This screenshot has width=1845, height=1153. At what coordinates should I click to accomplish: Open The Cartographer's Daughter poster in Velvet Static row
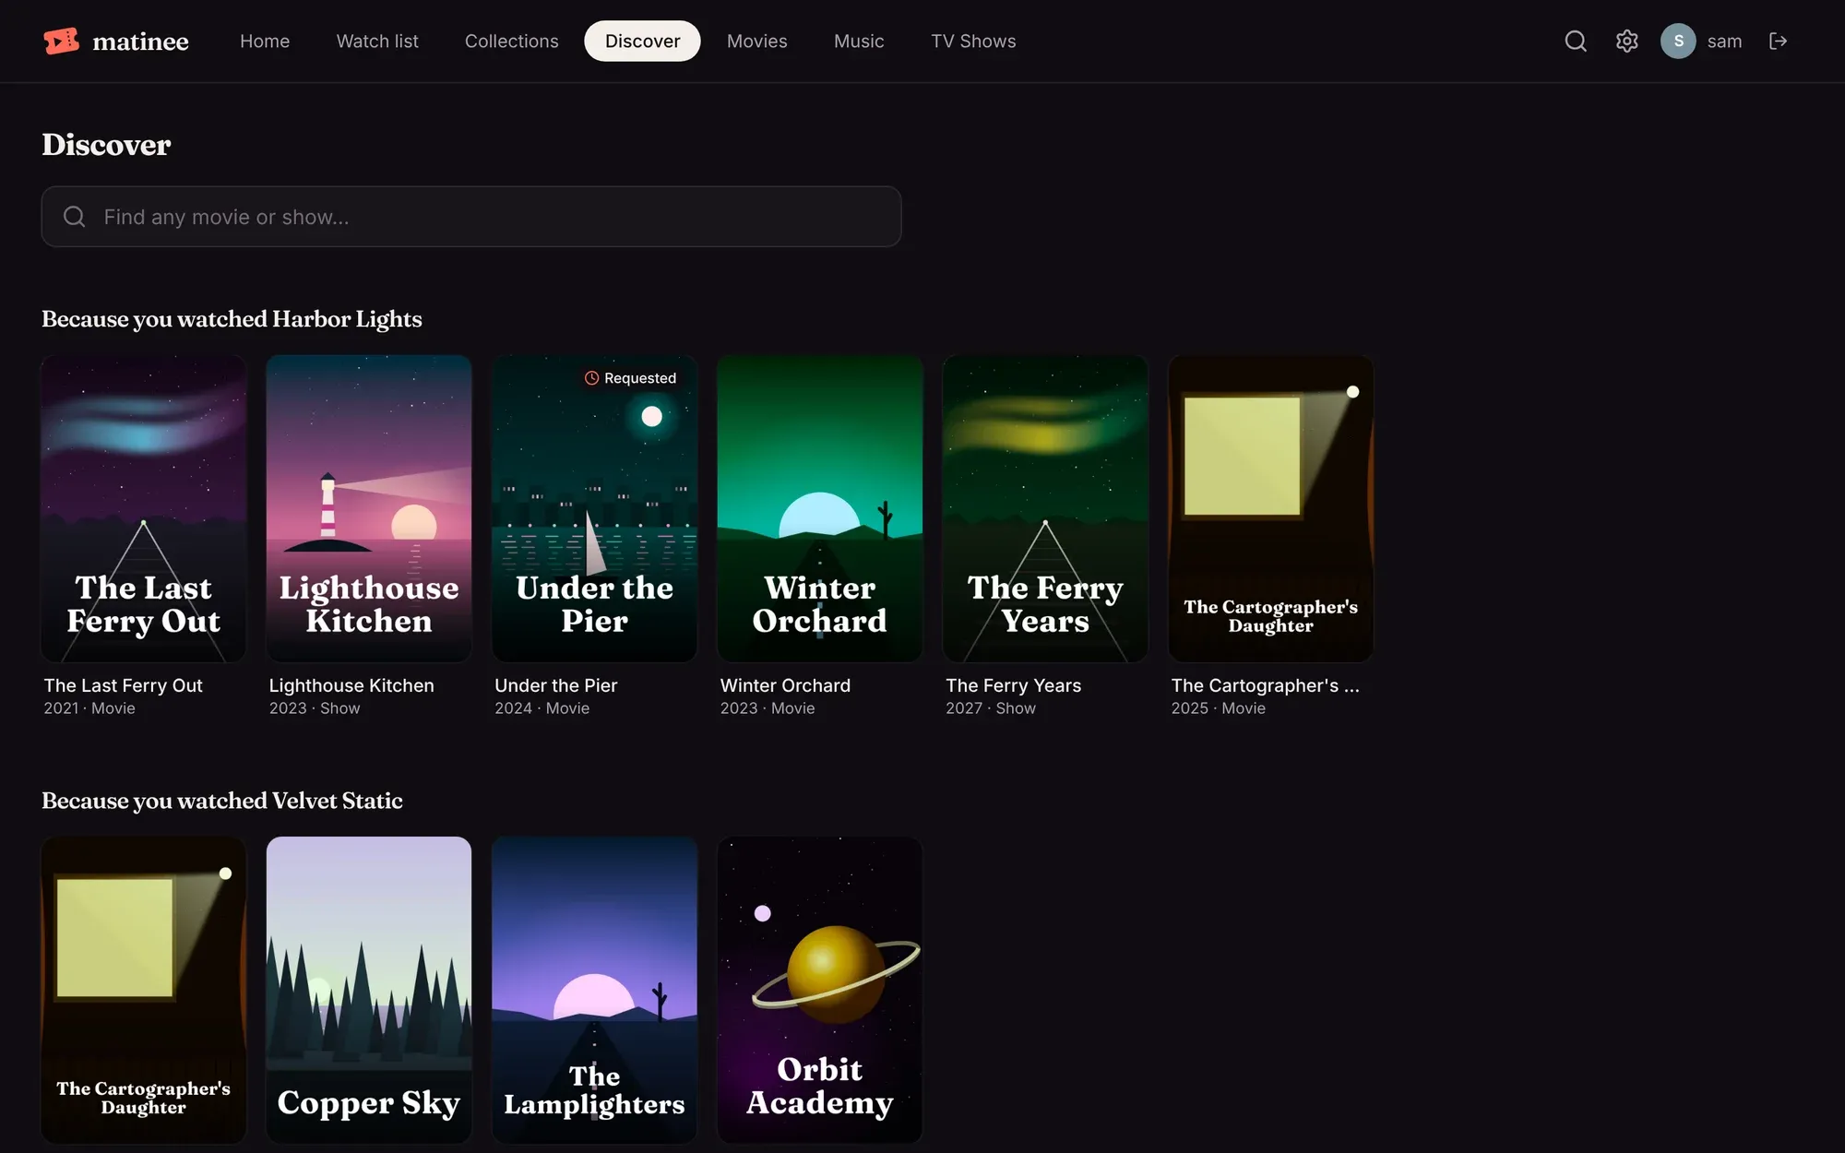(x=144, y=990)
